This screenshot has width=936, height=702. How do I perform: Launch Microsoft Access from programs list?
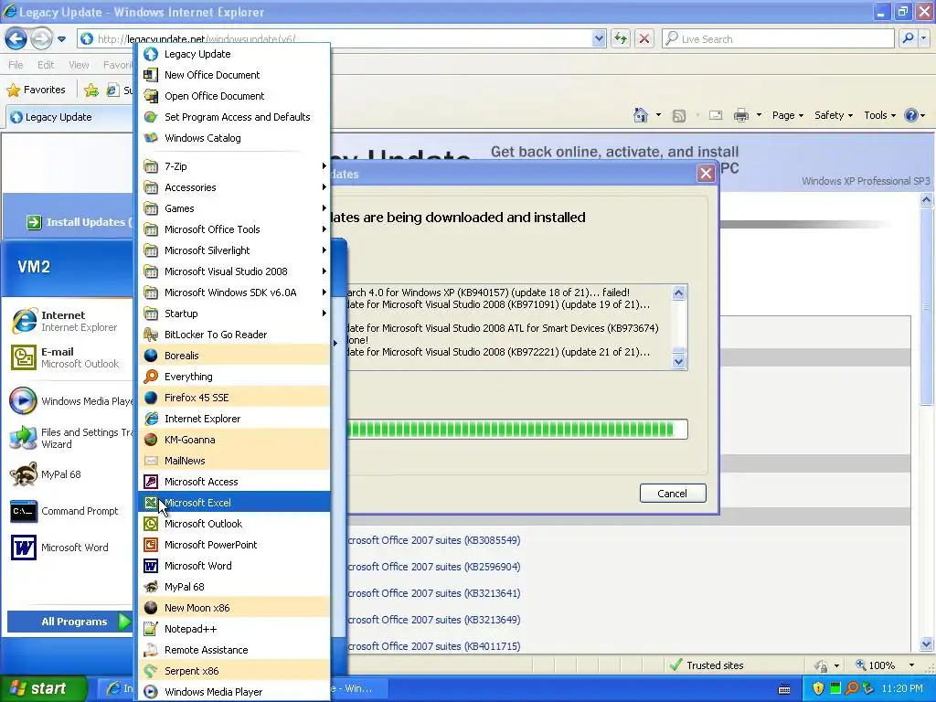coord(234,482)
